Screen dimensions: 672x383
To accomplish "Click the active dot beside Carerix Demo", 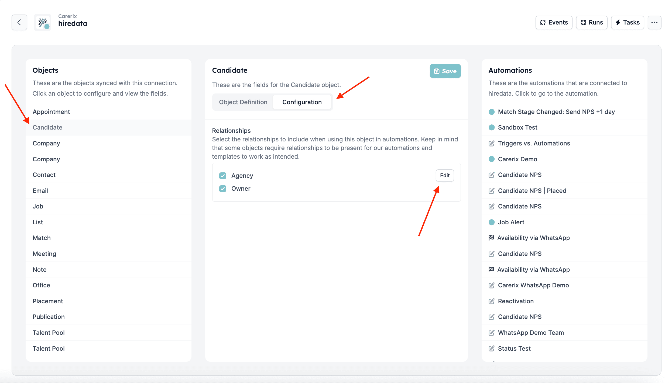I will tap(492, 159).
